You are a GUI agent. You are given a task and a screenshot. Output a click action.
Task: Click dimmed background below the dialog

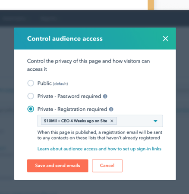click(x=94, y=187)
